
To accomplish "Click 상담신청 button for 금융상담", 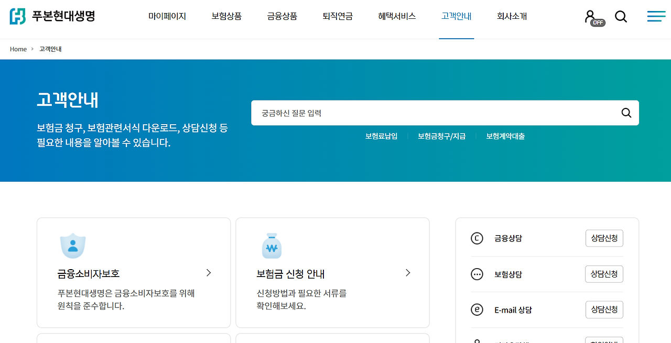I will coord(604,238).
